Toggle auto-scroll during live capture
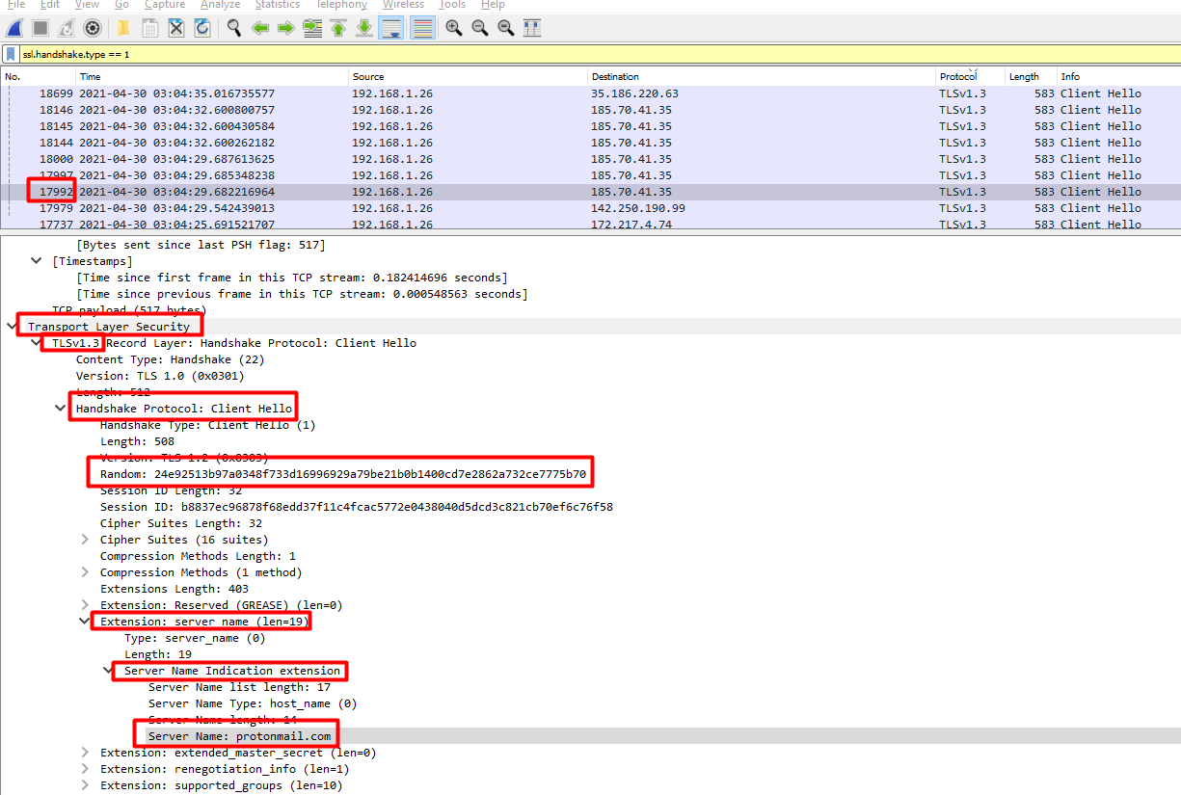This screenshot has width=1181, height=795. pos(390,28)
